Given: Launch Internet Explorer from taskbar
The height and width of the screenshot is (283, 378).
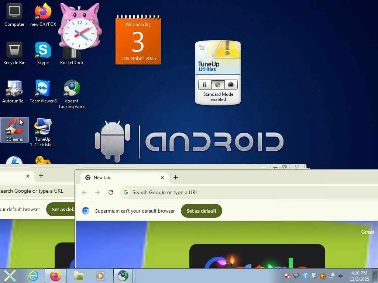Looking at the screenshot, I should point(32,276).
